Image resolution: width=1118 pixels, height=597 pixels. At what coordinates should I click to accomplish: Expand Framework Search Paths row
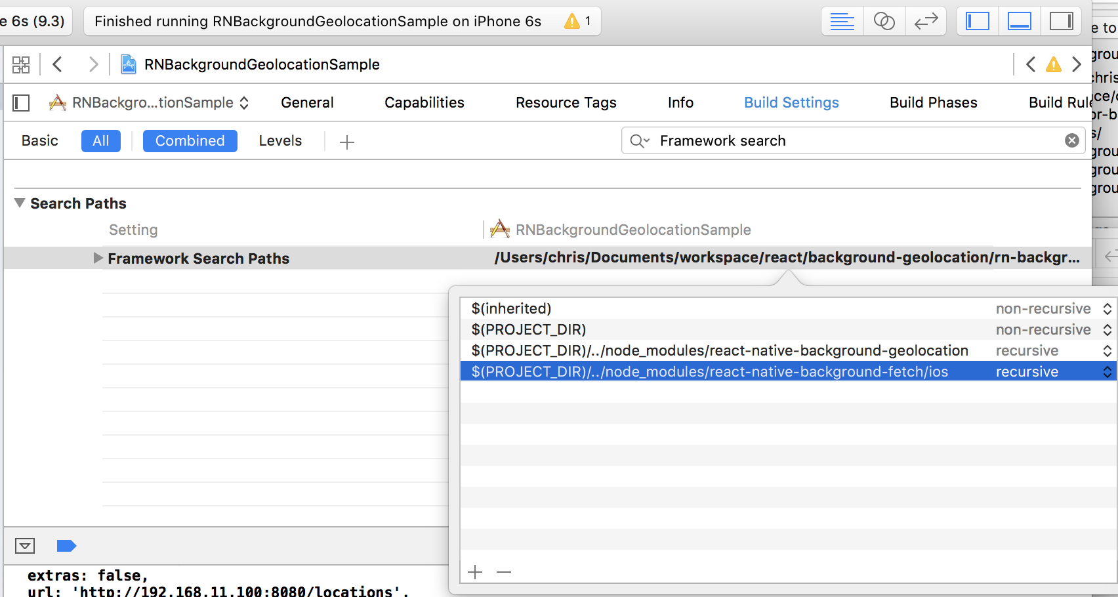(98, 258)
